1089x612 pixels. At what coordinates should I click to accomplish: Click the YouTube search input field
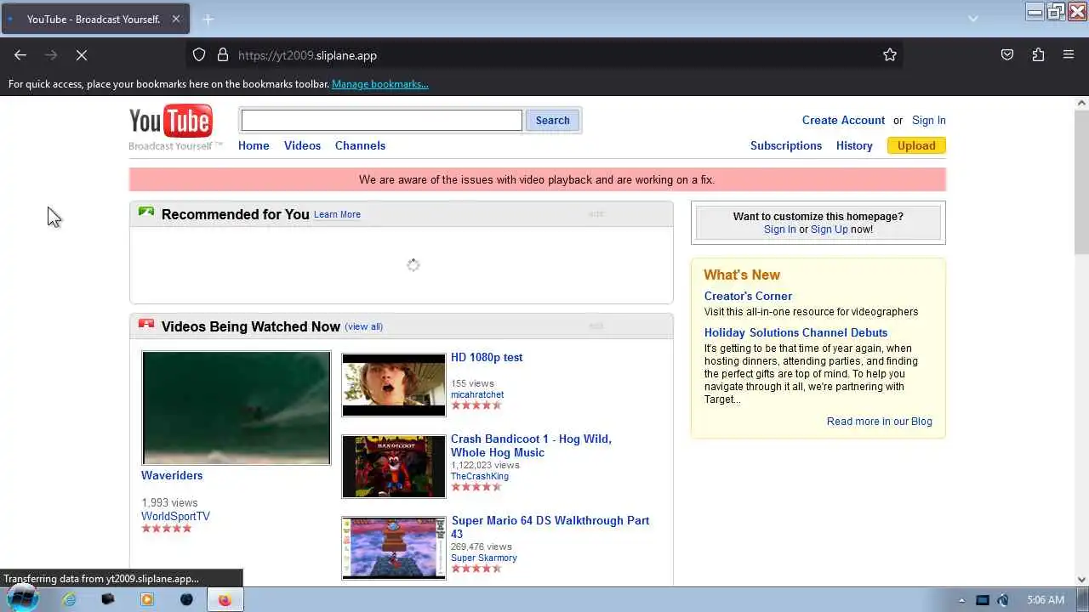coord(382,121)
